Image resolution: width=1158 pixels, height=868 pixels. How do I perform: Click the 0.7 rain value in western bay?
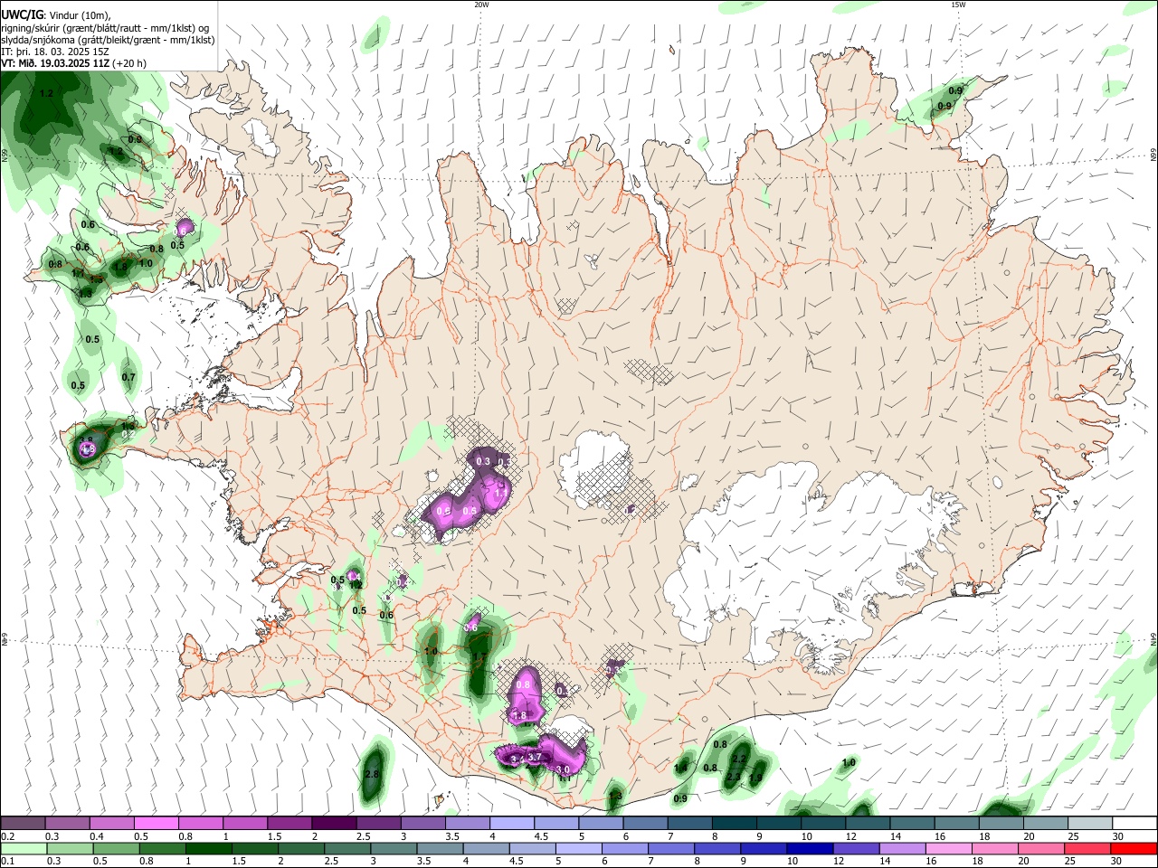pos(128,377)
